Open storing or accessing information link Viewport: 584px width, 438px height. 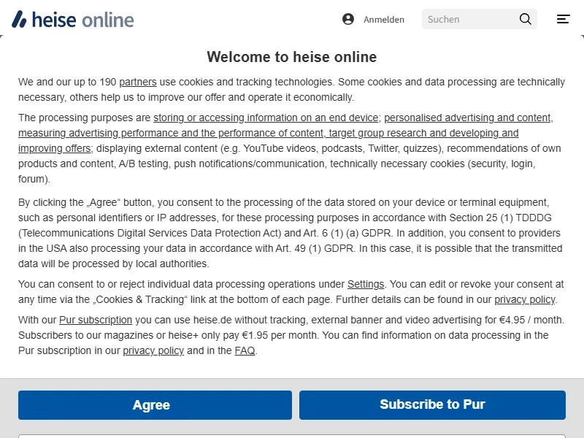(x=266, y=118)
